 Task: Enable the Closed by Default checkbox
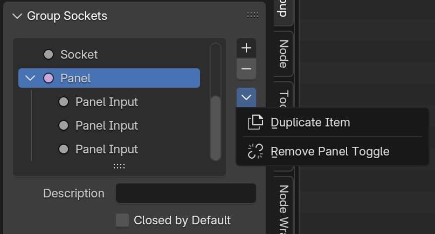tap(122, 220)
